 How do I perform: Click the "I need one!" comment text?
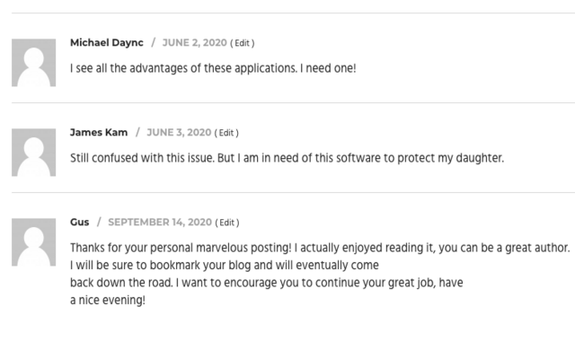tap(213, 68)
